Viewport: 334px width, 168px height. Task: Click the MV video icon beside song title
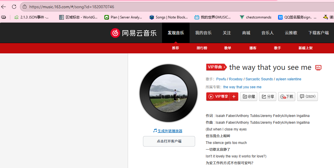coord(318,68)
